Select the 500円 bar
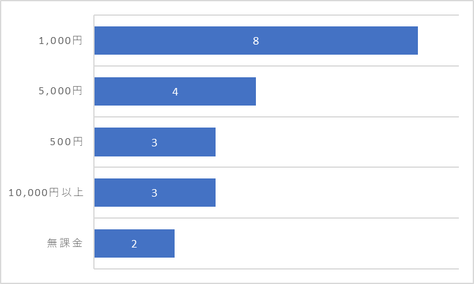The height and width of the screenshot is (284, 474). click(x=155, y=142)
